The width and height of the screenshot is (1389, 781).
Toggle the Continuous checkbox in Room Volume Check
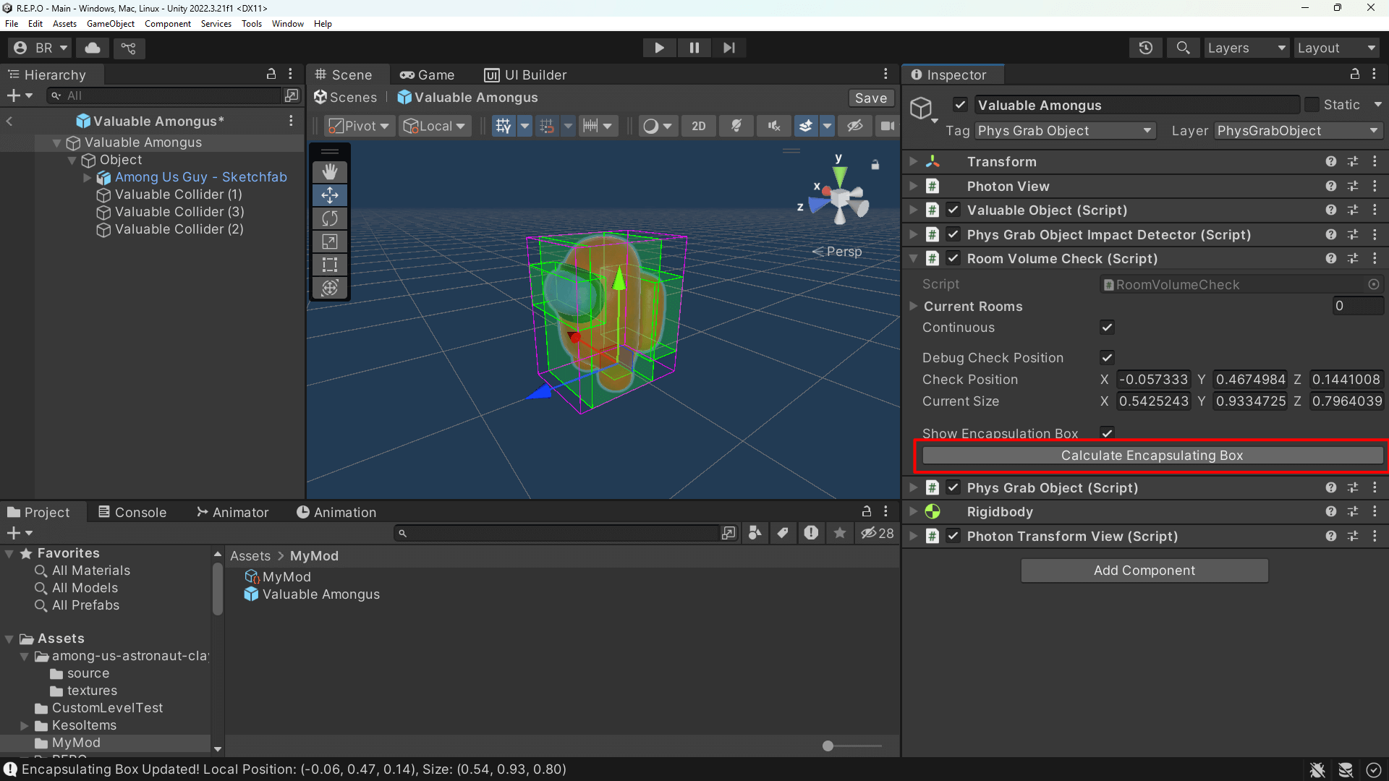[x=1106, y=328]
